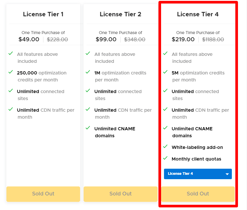Click the $49.00 price of Tier 1
Screen dimensions: 247x210
29,40
